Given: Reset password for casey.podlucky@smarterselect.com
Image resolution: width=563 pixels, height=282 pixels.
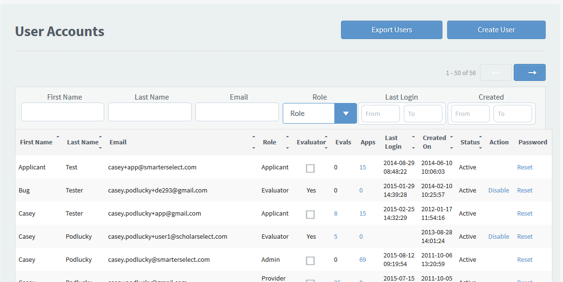Looking at the screenshot, I should (x=524, y=259).
